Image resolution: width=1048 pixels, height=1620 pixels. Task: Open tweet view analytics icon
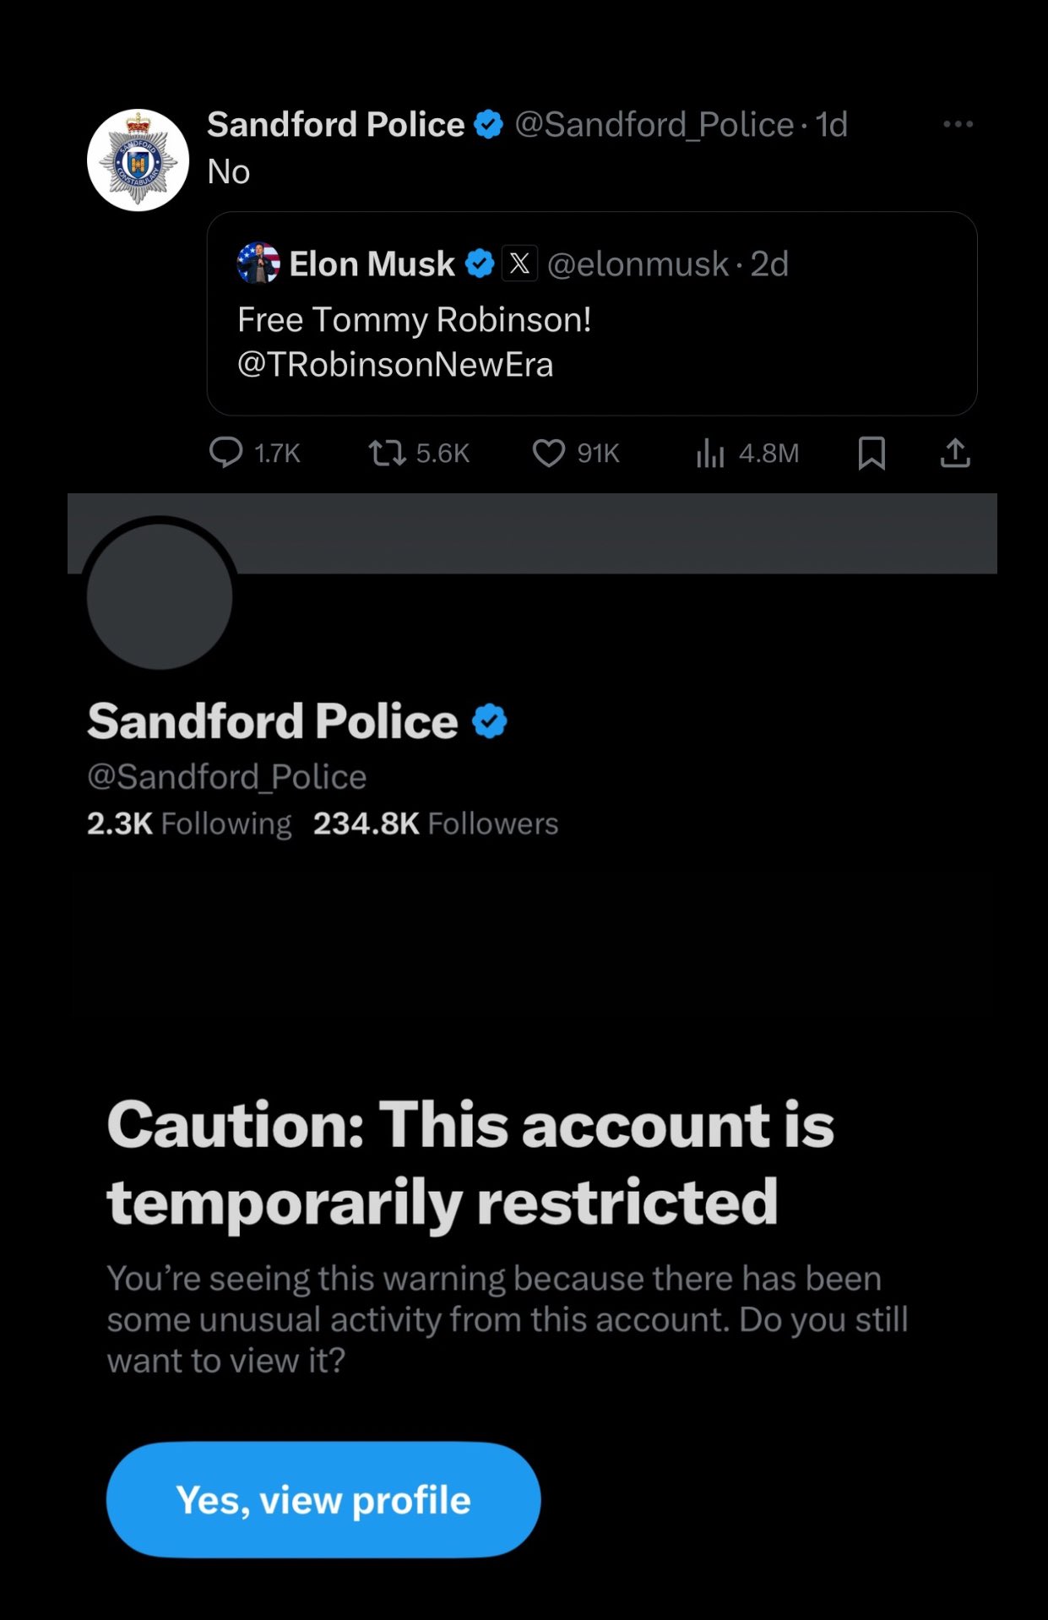pos(710,454)
